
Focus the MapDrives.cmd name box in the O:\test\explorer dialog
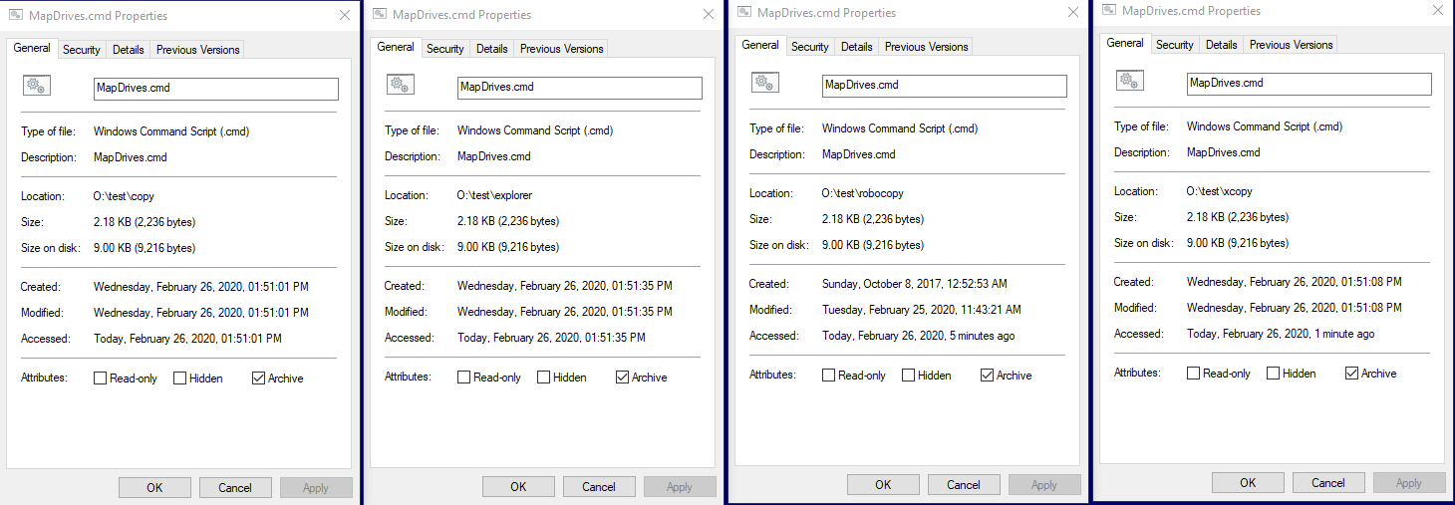[579, 88]
